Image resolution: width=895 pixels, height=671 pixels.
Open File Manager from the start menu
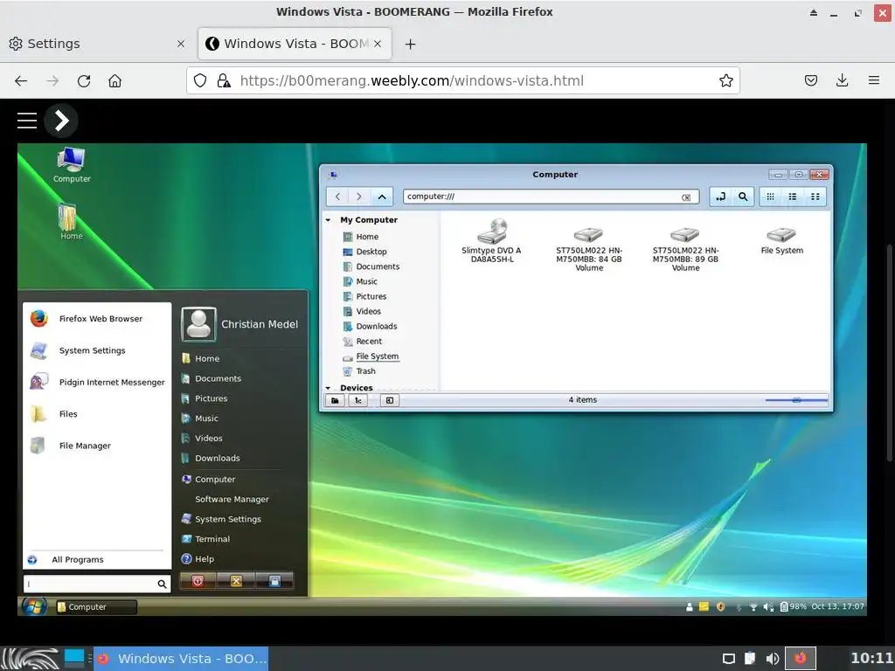coord(72,446)
